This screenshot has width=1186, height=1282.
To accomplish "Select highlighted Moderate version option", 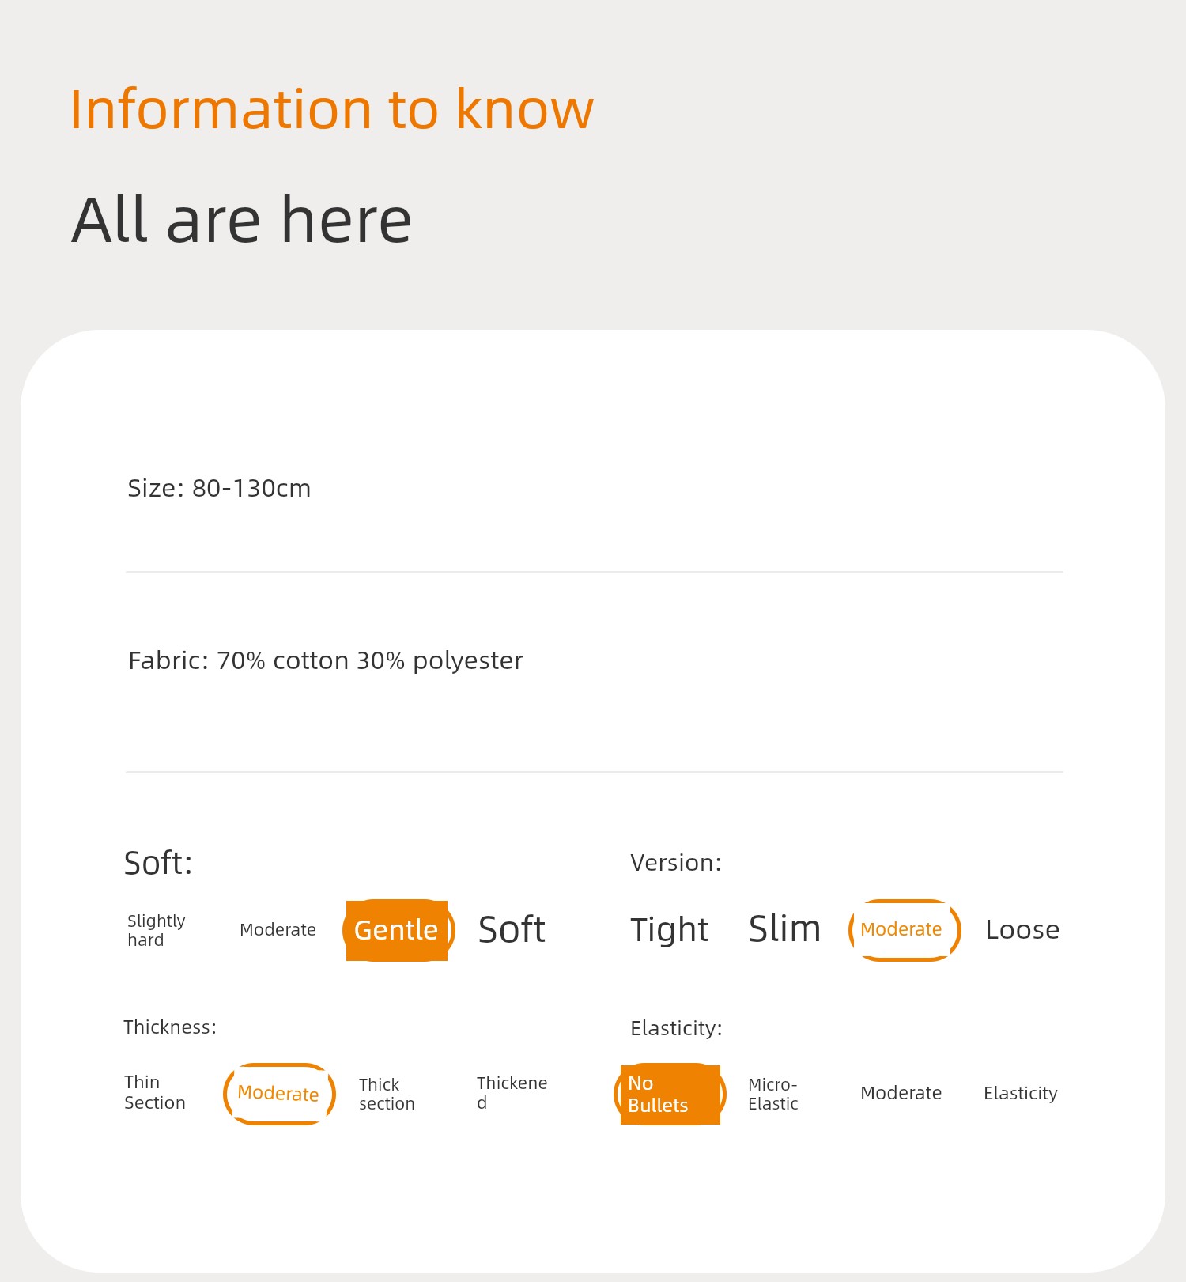I will coord(904,930).
